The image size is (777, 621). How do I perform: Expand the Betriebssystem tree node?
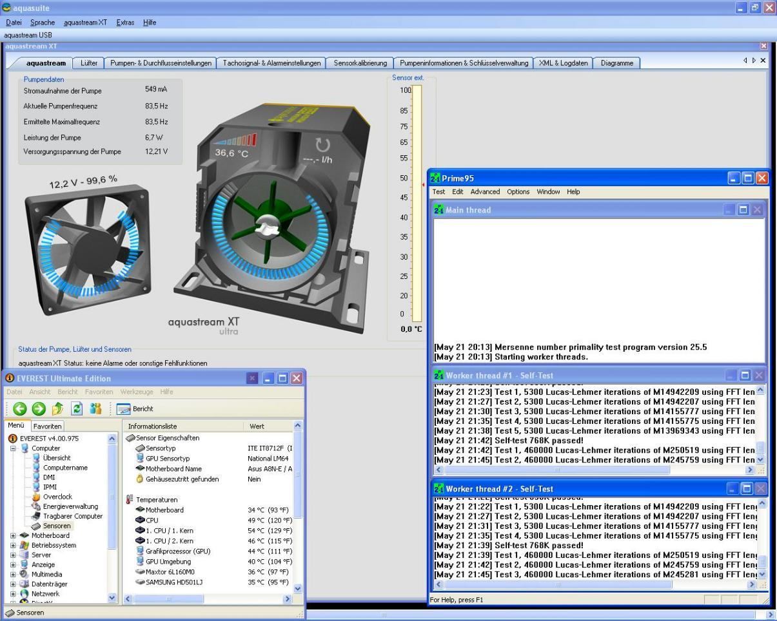tap(13, 545)
